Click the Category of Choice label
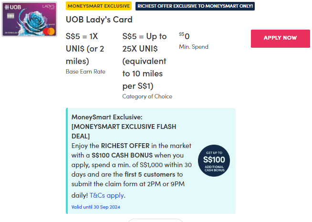This screenshot has width=312, height=222. [147, 96]
